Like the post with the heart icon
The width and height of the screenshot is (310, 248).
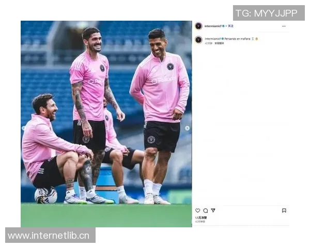point(198,210)
